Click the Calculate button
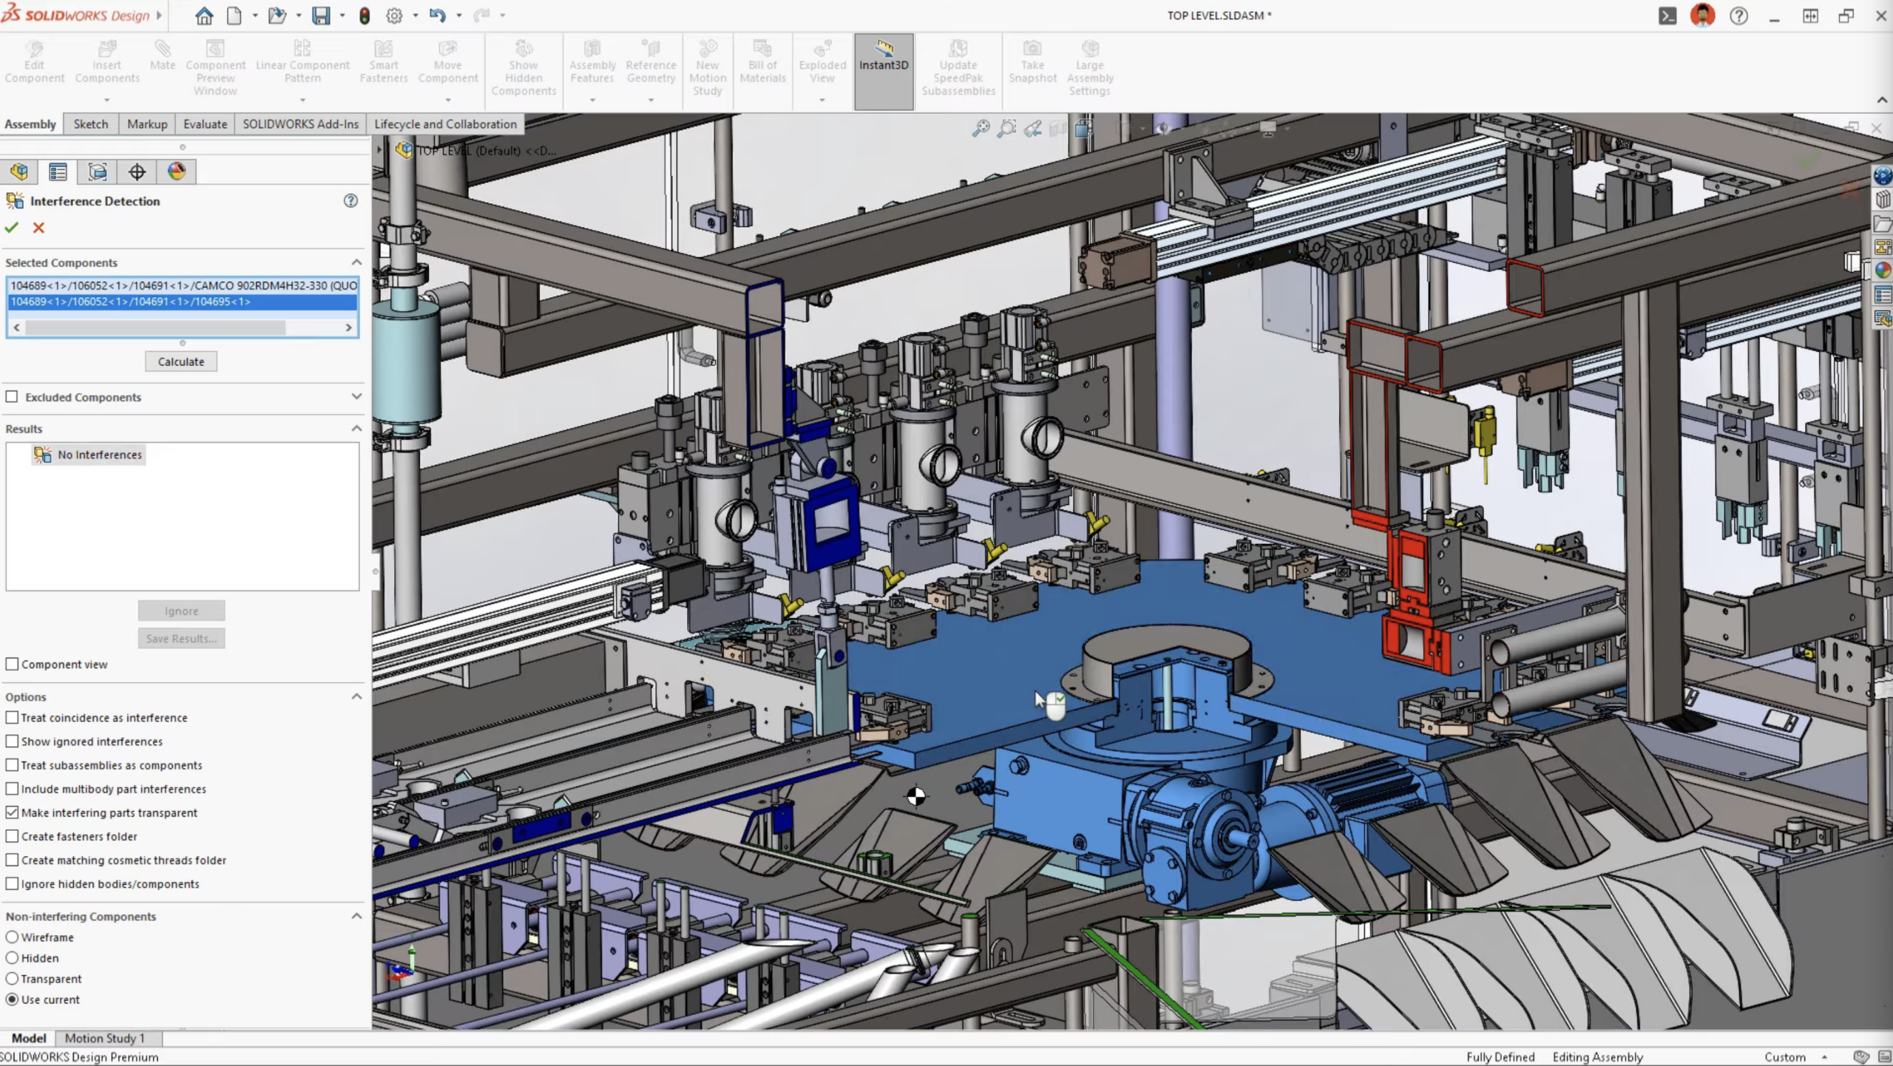 click(x=181, y=361)
